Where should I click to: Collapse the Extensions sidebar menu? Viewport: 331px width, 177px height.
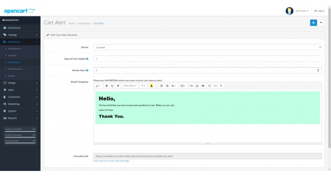[x=20, y=42]
